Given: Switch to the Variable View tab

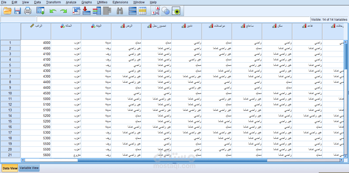Looking at the screenshot, I should (x=29, y=168).
